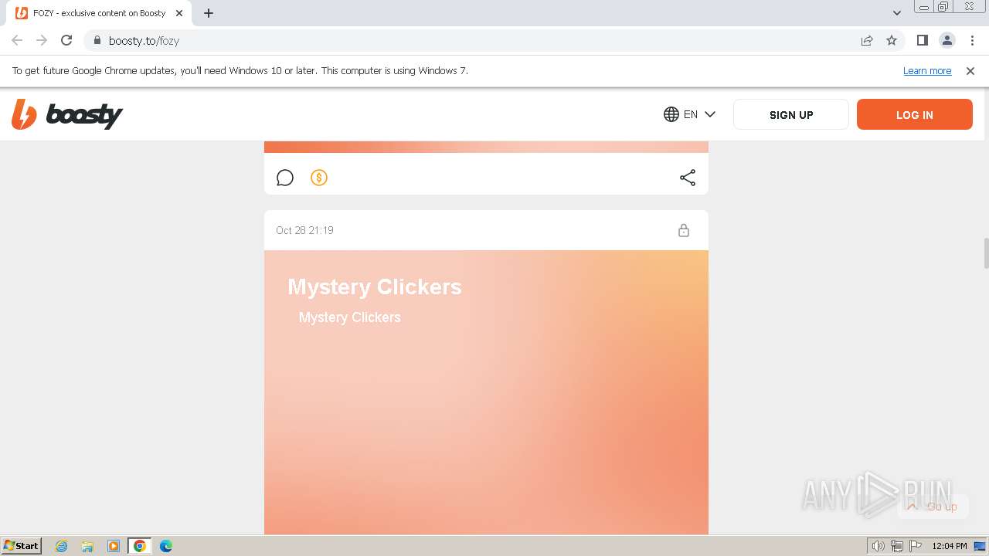Go forward in browser history
Screen dimensions: 989x556
(x=42, y=40)
